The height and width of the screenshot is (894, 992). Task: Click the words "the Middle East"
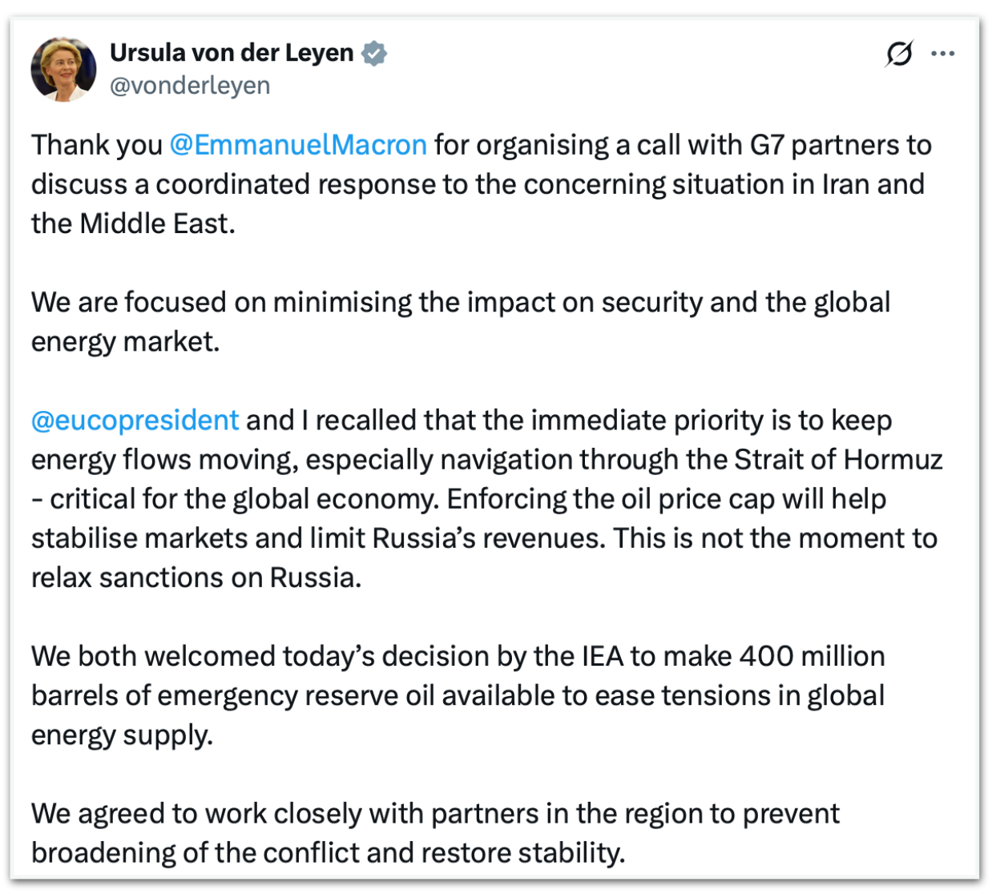click(x=132, y=223)
